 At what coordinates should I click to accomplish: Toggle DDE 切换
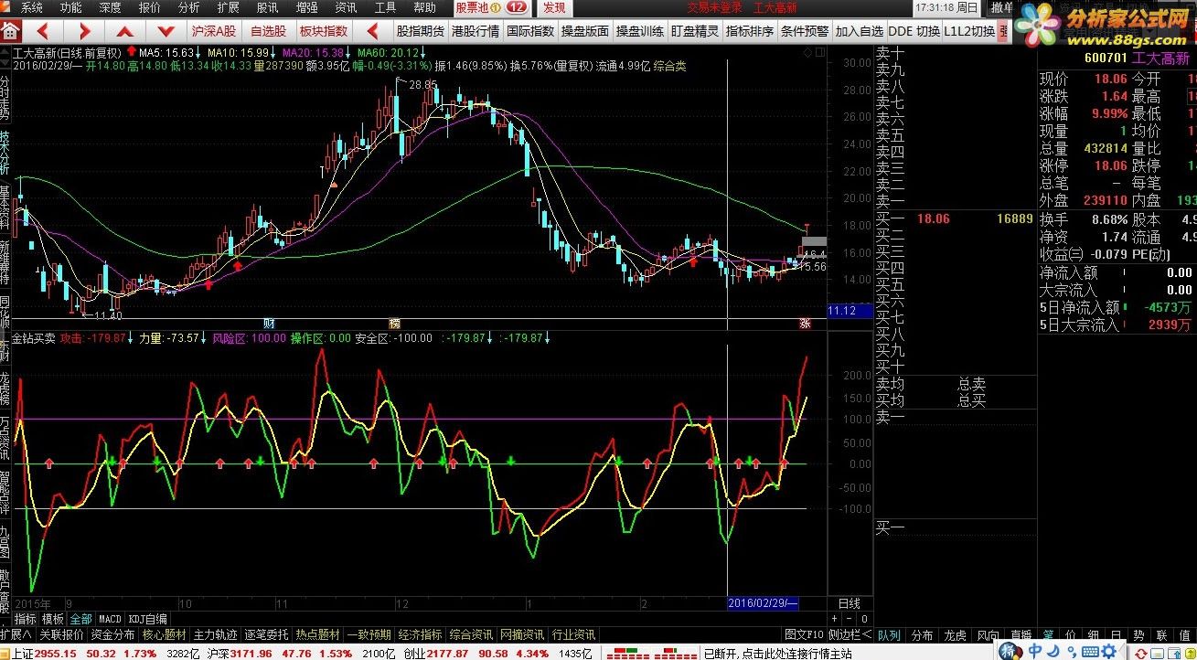pos(914,31)
